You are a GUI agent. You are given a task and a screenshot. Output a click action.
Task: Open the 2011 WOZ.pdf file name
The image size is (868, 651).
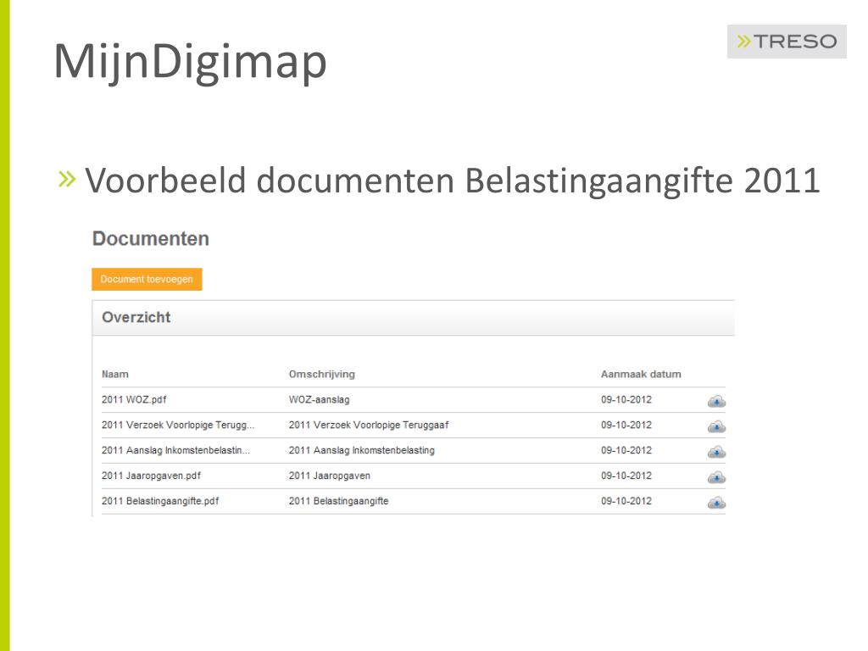(x=134, y=400)
